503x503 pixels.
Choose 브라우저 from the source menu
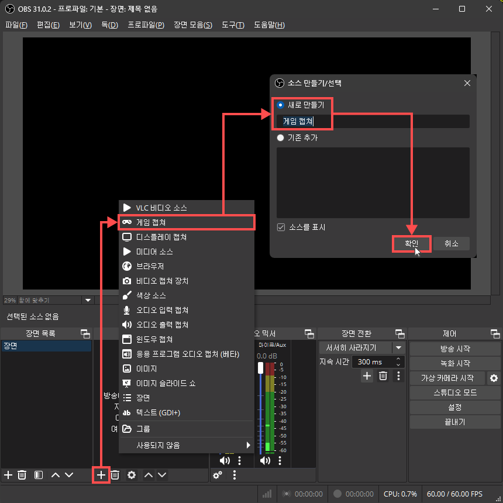(x=186, y=266)
